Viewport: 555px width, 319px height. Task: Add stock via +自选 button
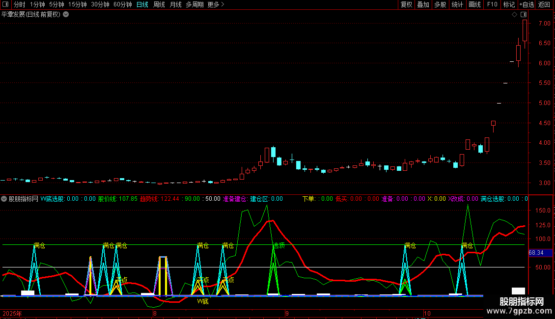tap(527, 4)
